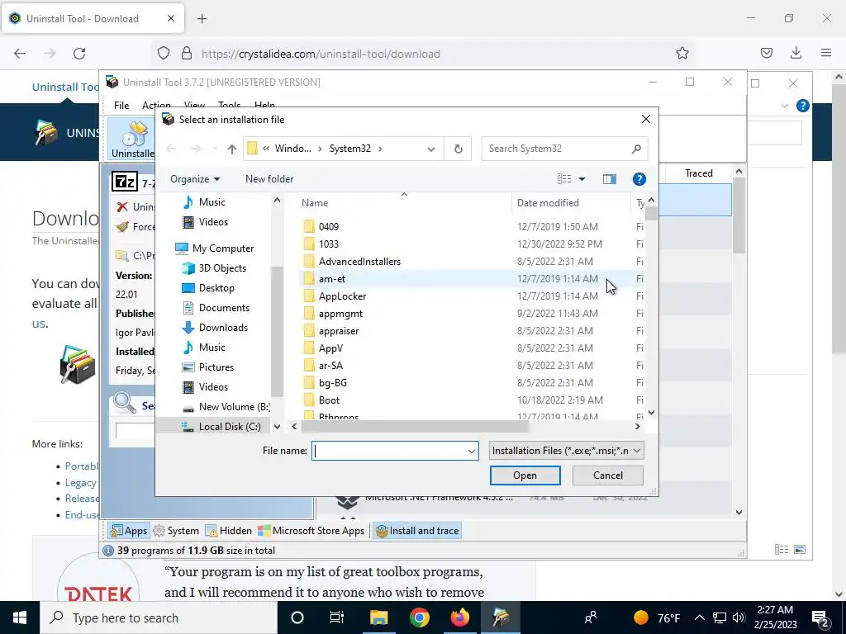
Task: Expand the Organize dropdown menu
Action: point(195,179)
